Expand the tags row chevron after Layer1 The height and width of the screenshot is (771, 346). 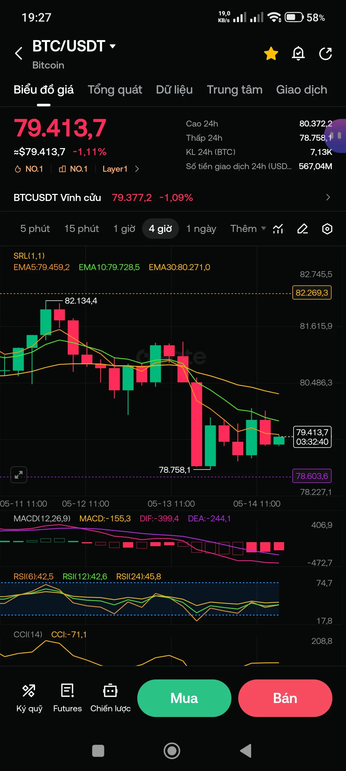click(x=137, y=169)
